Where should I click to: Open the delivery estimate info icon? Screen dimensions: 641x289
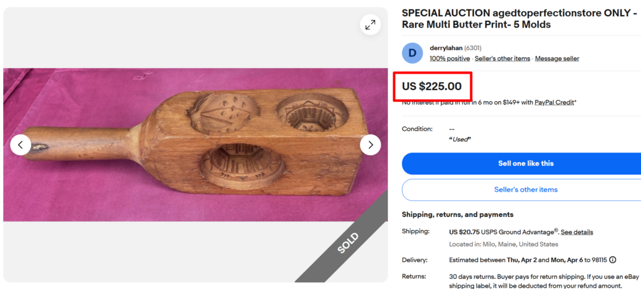point(613,260)
